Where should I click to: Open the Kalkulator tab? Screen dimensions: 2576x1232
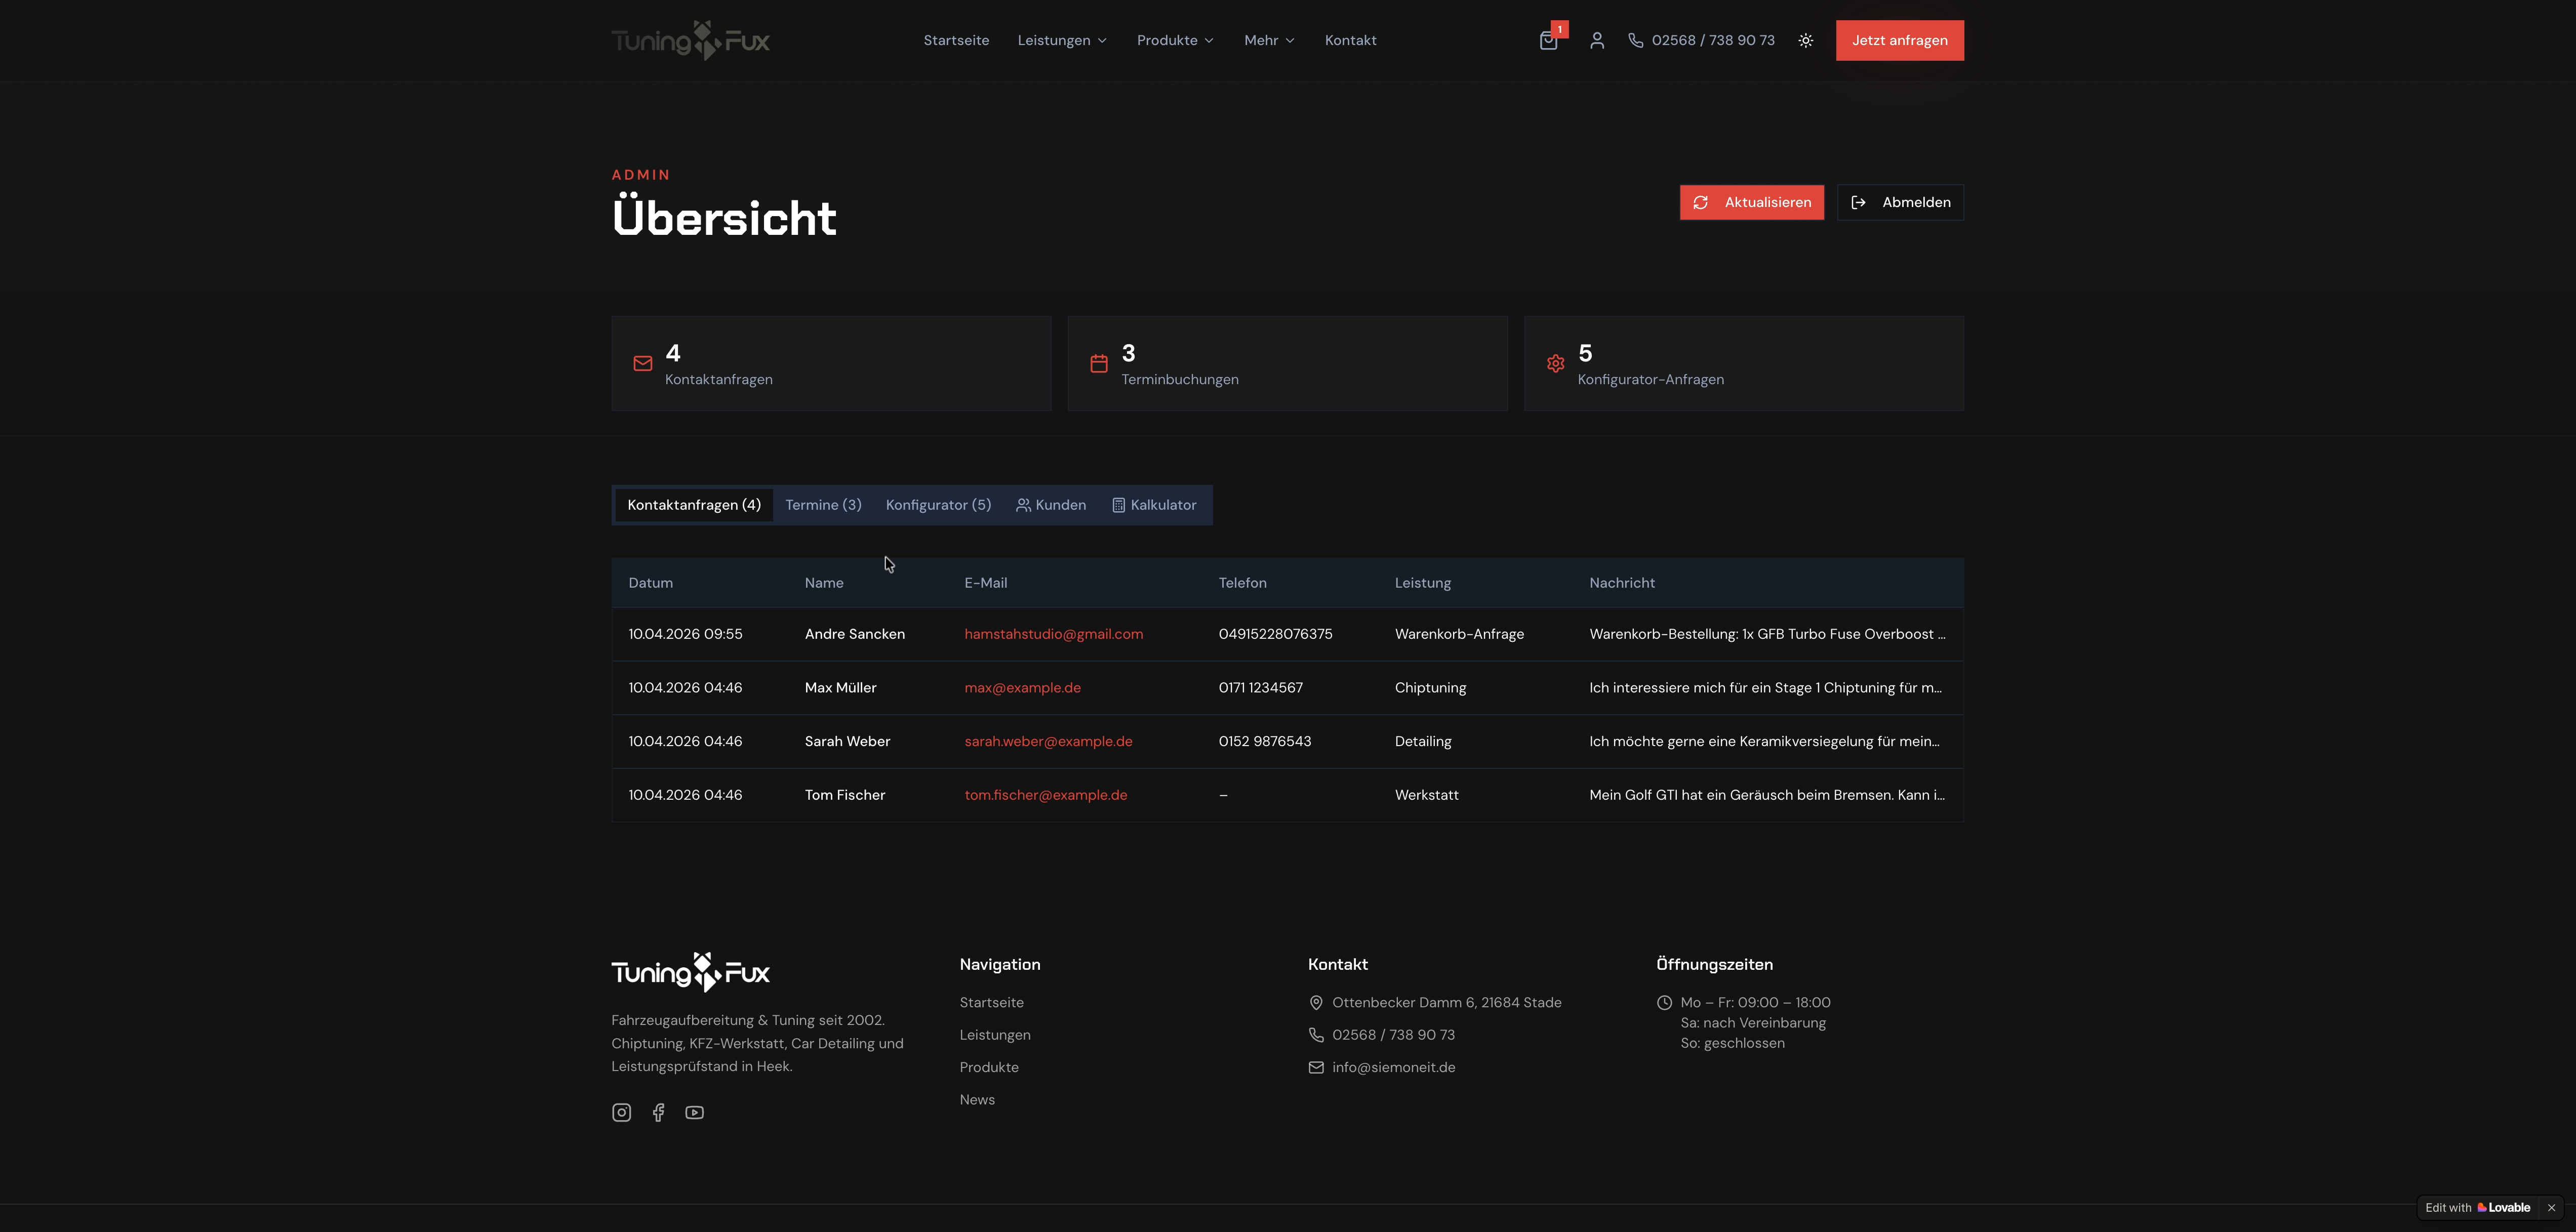[1154, 505]
